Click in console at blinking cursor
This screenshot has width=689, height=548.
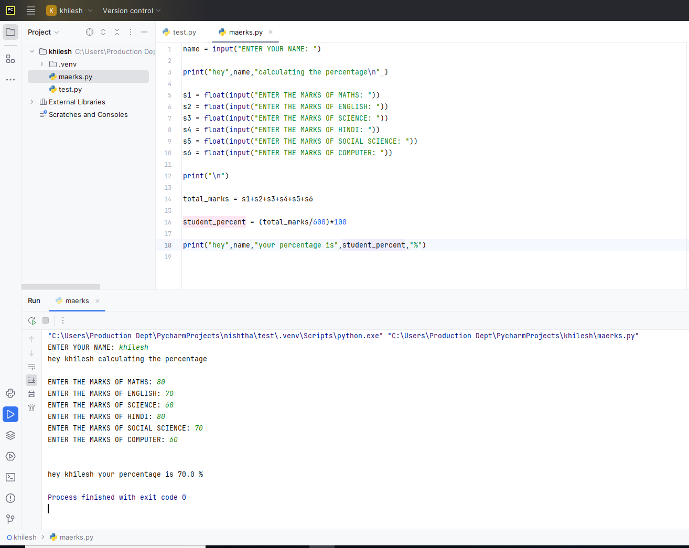point(48,509)
